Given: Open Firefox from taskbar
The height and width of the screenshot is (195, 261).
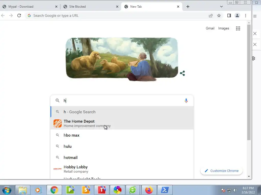Looking at the screenshot, I should pos(149,190).
